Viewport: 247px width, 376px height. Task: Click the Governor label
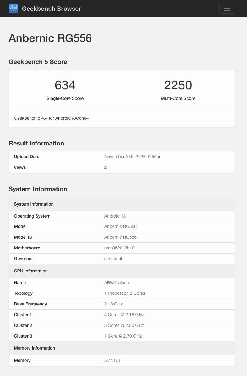click(24, 259)
